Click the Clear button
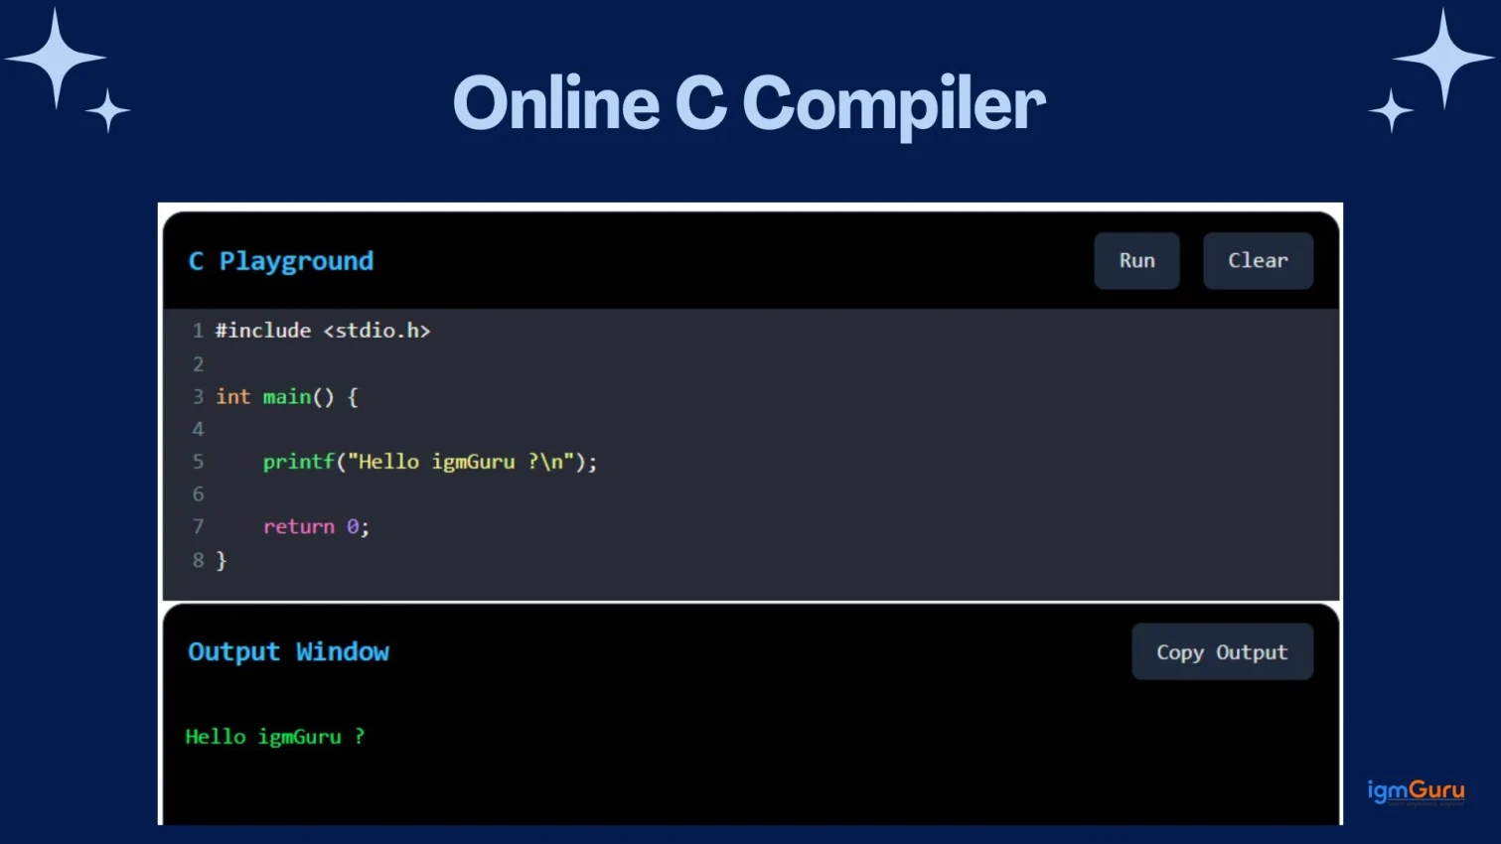The width and height of the screenshot is (1501, 844). [1258, 261]
